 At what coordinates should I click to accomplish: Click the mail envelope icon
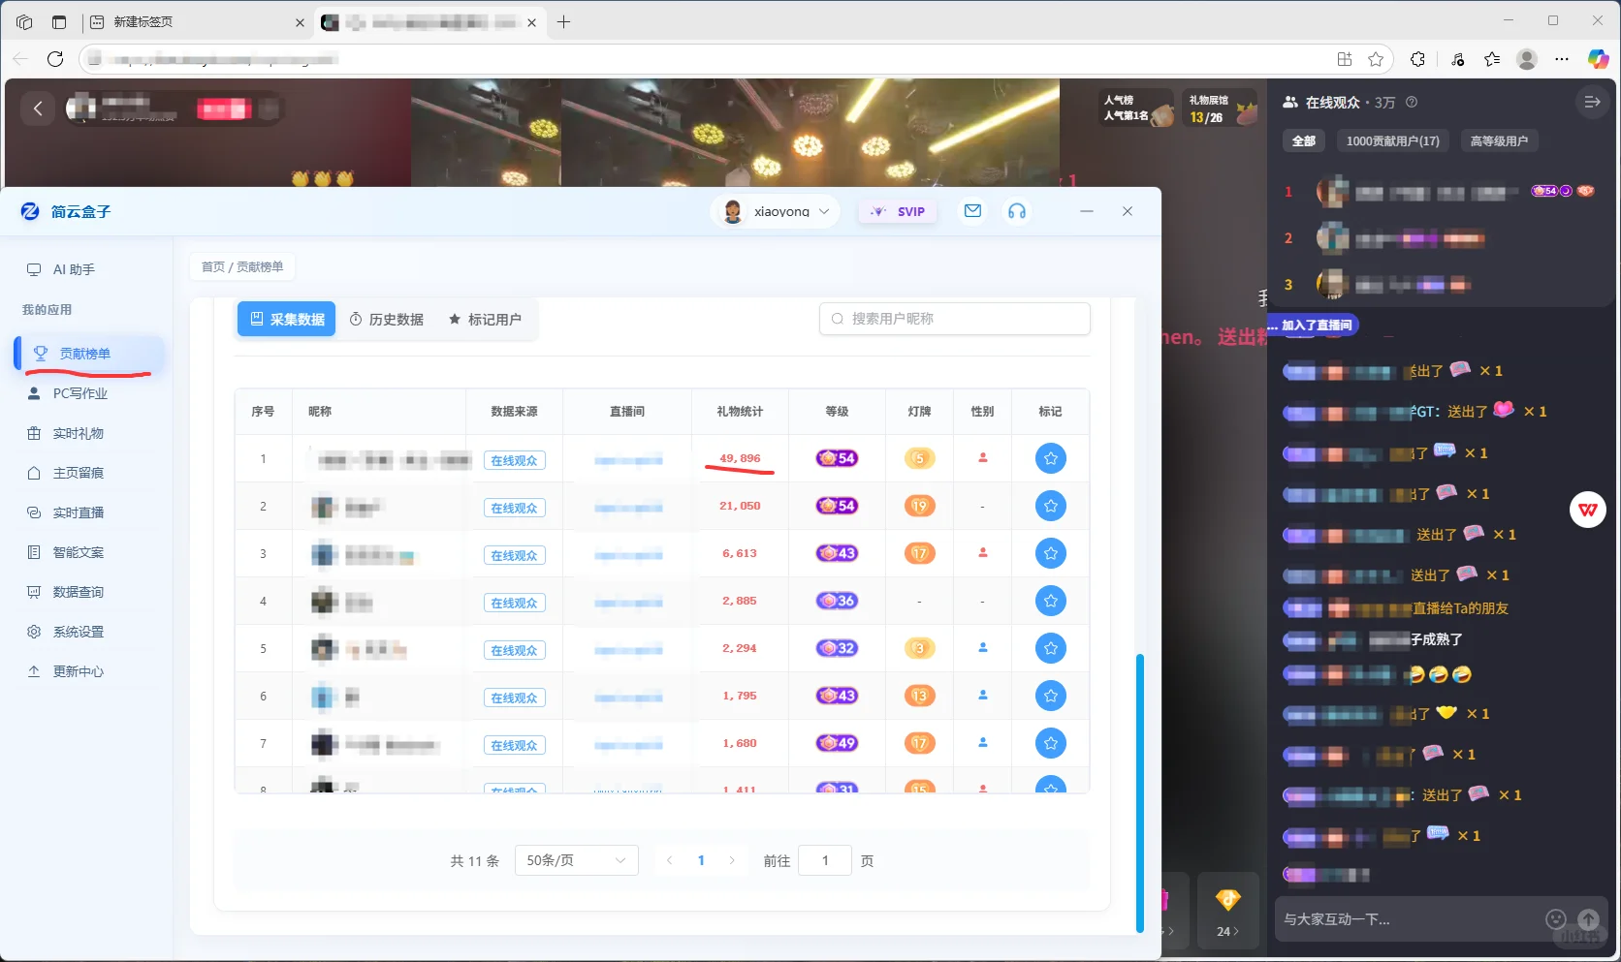tap(972, 211)
